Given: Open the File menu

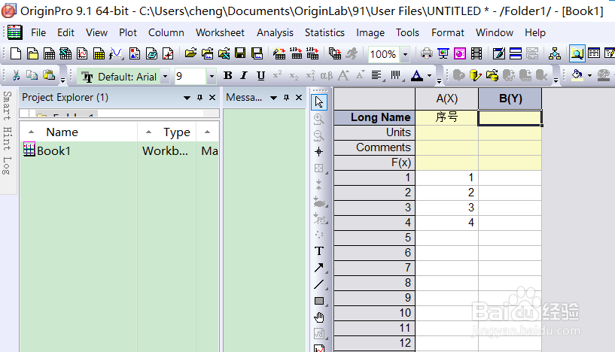Looking at the screenshot, I should pos(38,32).
